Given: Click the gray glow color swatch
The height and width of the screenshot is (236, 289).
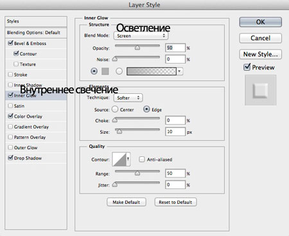Looking at the screenshot, I should (105, 71).
